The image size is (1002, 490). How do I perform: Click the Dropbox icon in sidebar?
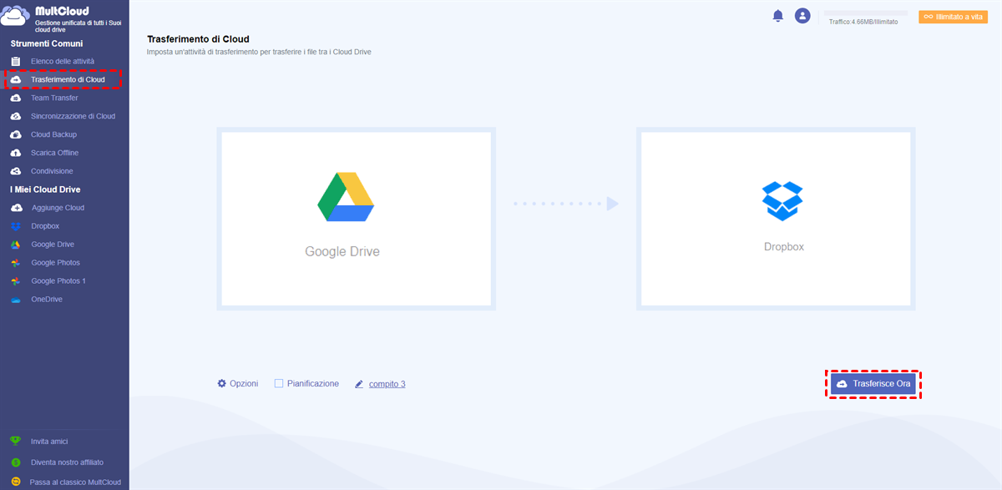[15, 226]
